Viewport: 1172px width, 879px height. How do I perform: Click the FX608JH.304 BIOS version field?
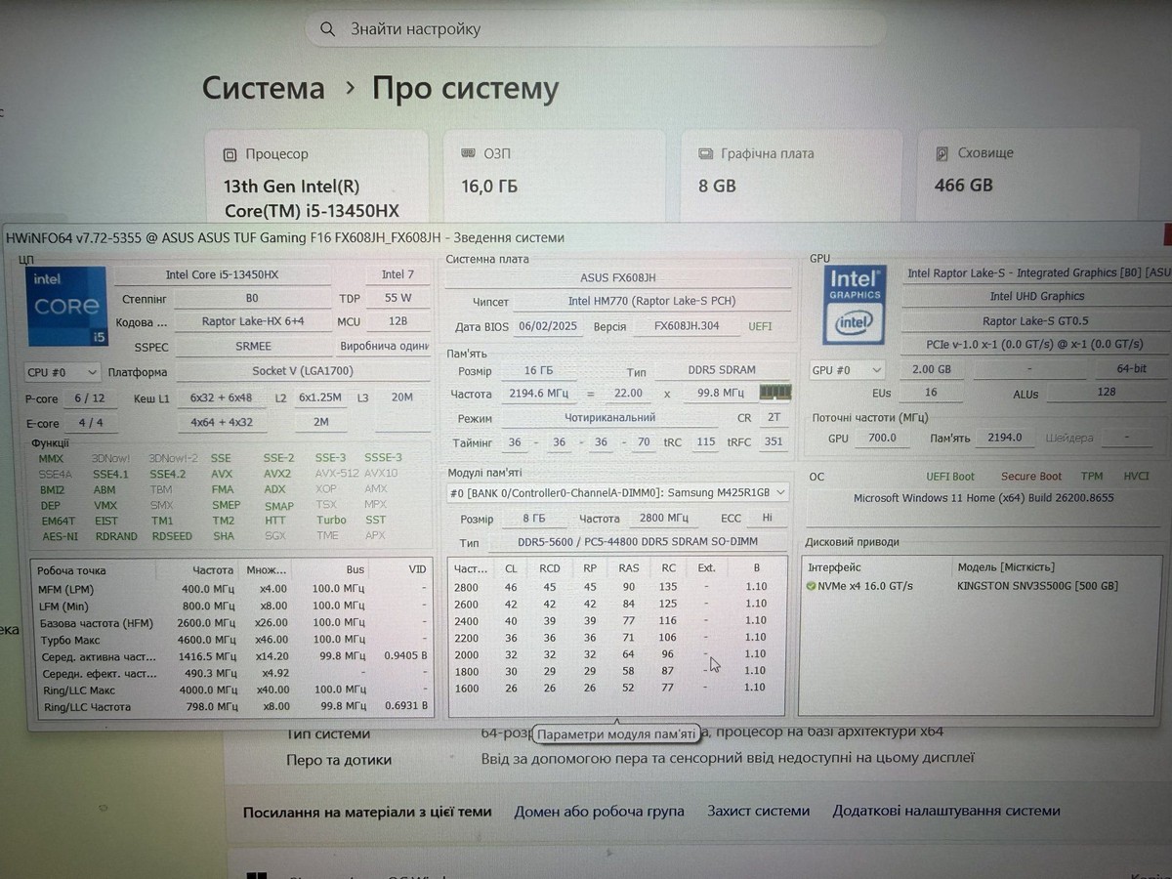point(685,326)
